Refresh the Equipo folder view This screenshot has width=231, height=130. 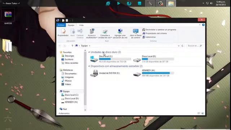[182, 46]
